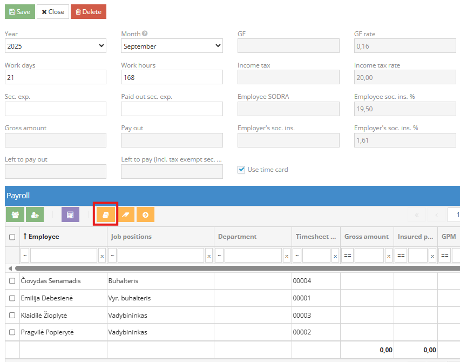Click the Work days input field
The height and width of the screenshot is (362, 460).
(x=55, y=77)
